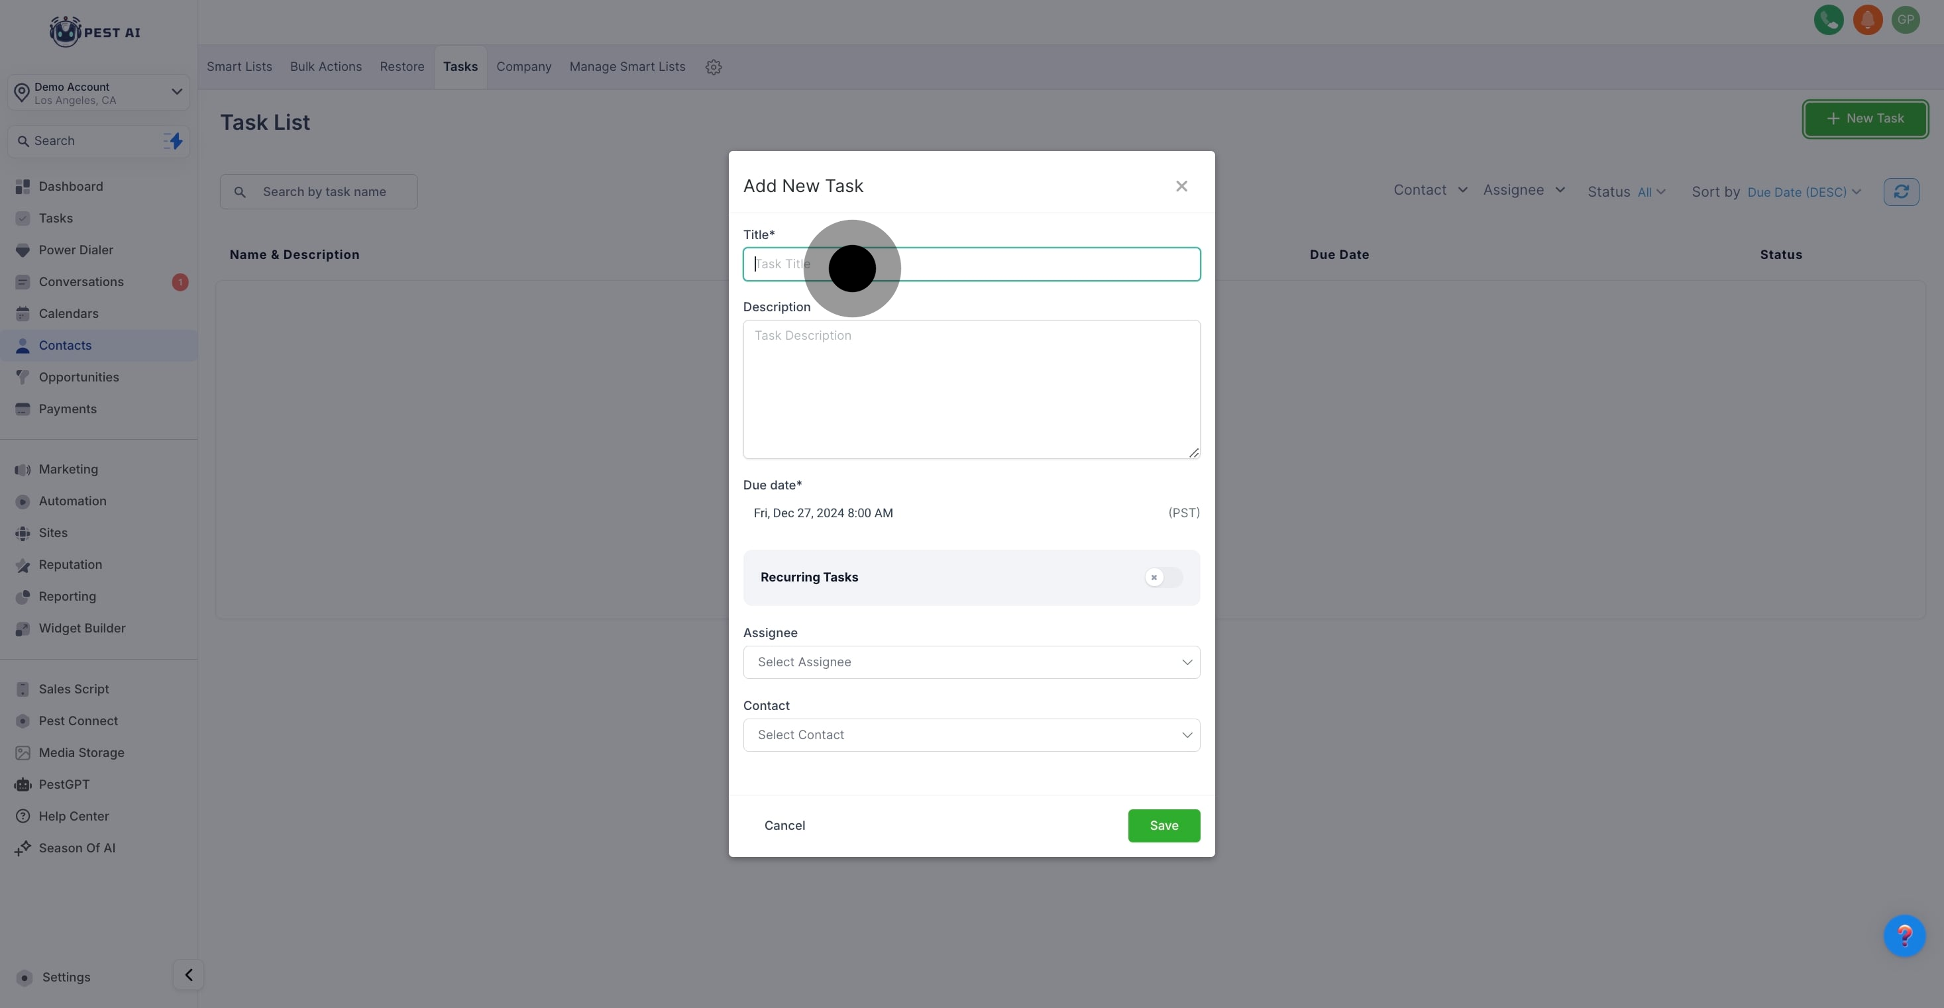
Task: Collapse the sidebar with the arrow button
Action: 189,975
